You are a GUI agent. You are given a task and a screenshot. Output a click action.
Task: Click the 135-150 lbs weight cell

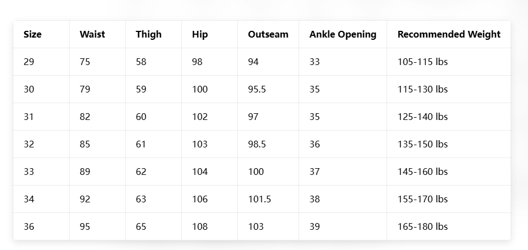point(422,144)
